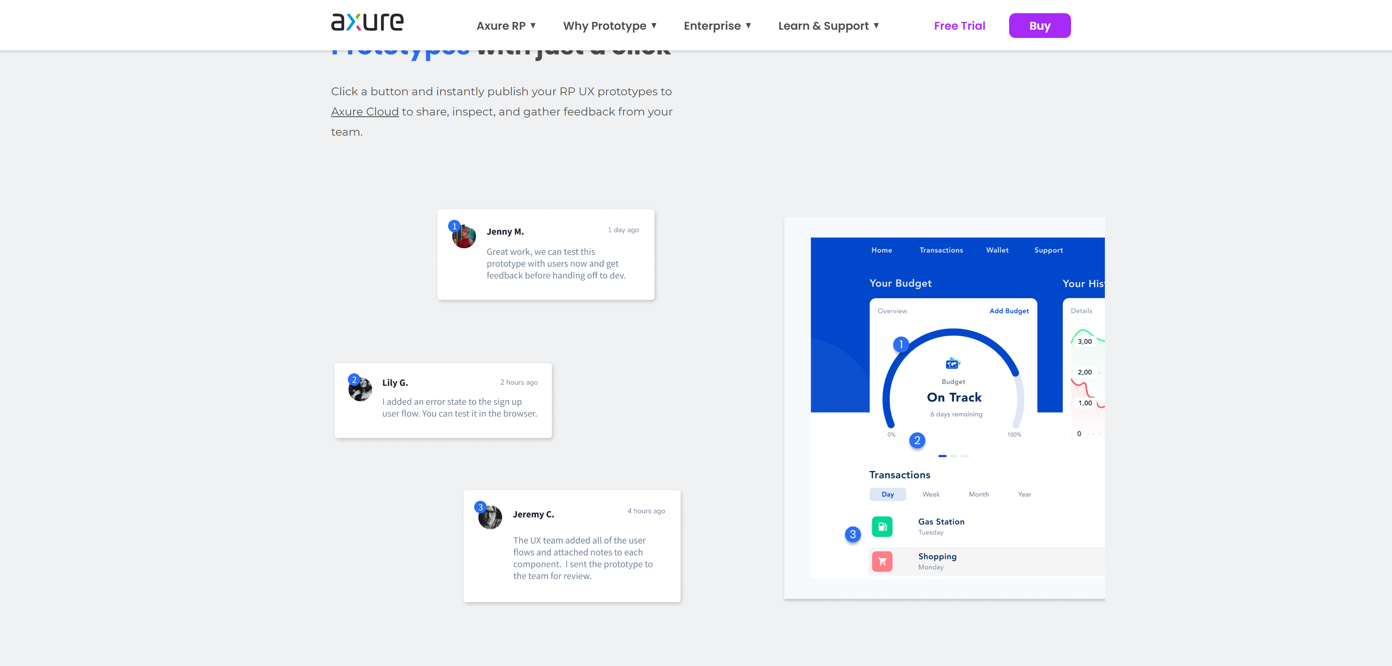Expand the Why Prototype menu
Image resolution: width=1392 pixels, height=666 pixels.
(x=610, y=25)
